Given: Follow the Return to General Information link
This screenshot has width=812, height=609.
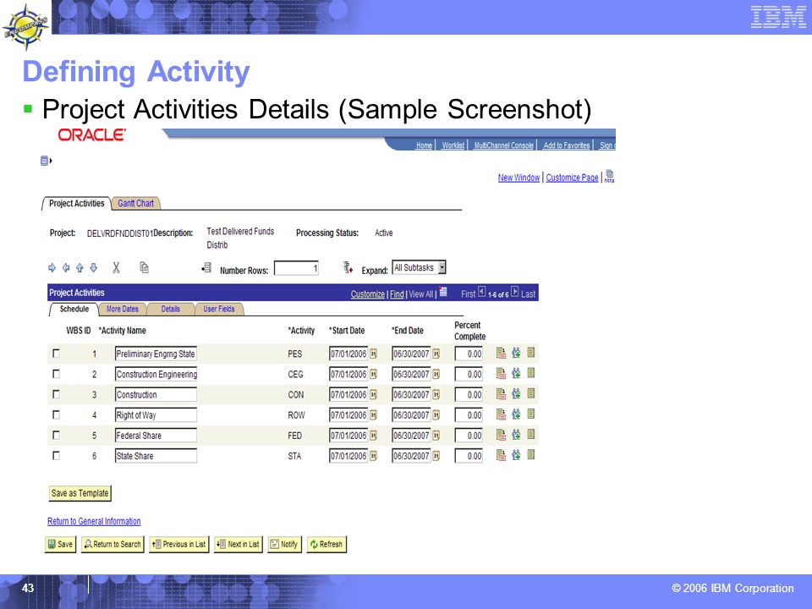Looking at the screenshot, I should pyautogui.click(x=94, y=522).
